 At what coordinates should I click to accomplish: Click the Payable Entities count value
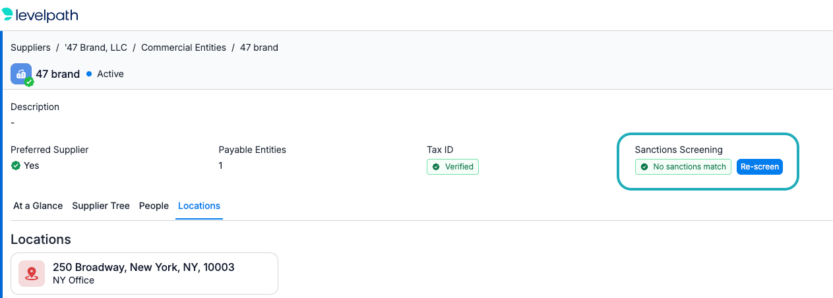click(221, 165)
